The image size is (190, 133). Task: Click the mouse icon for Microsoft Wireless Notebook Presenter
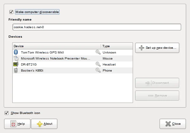pyautogui.click(x=16, y=58)
